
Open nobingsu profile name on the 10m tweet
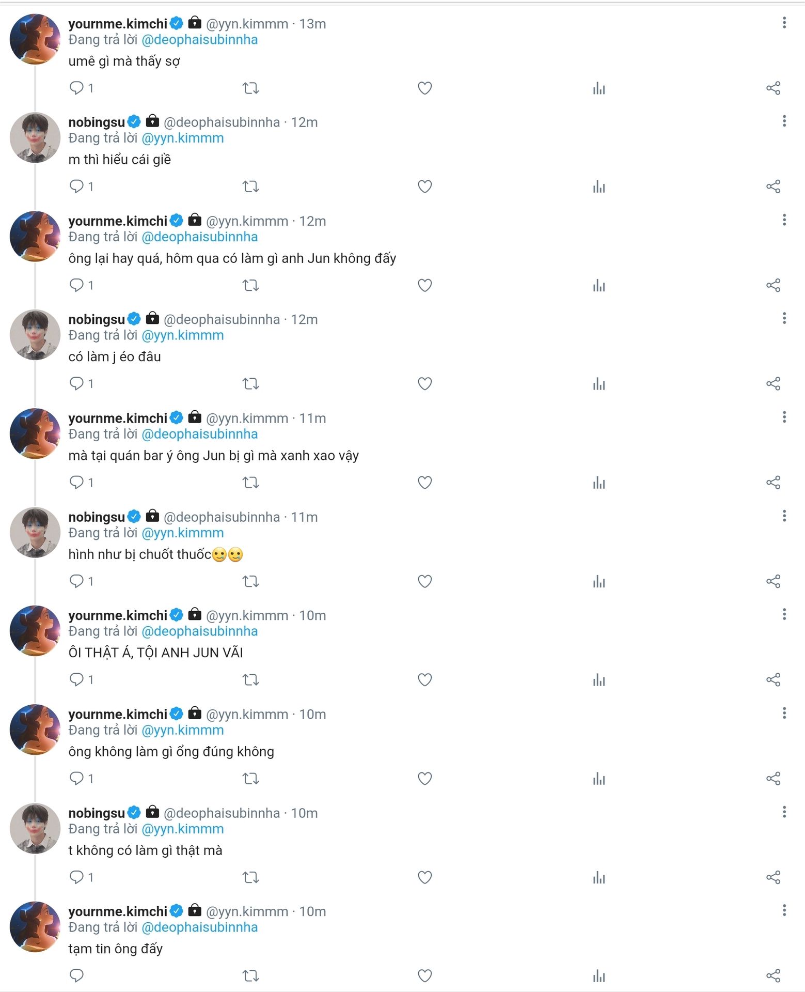pos(97,813)
